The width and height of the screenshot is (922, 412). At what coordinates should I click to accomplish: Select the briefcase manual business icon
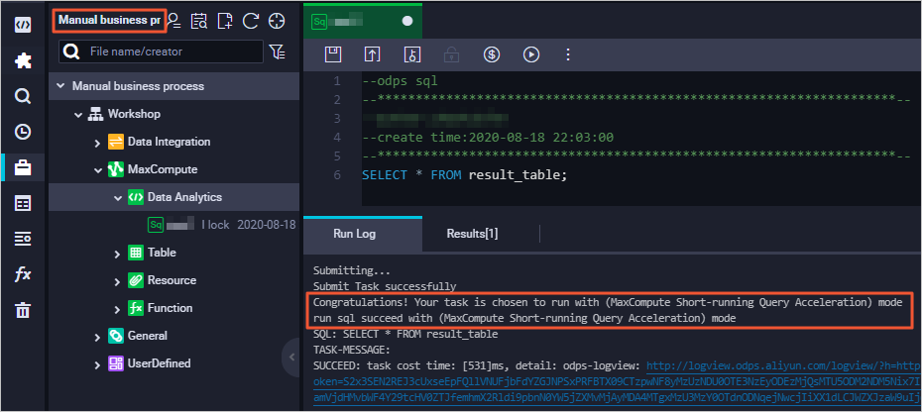(23, 168)
